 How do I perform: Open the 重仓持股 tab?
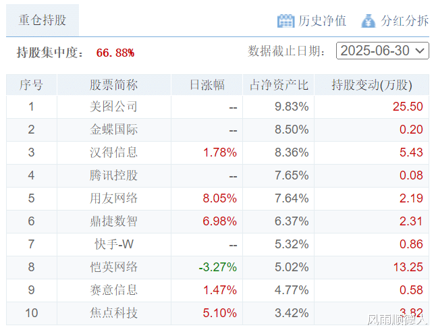point(43,20)
